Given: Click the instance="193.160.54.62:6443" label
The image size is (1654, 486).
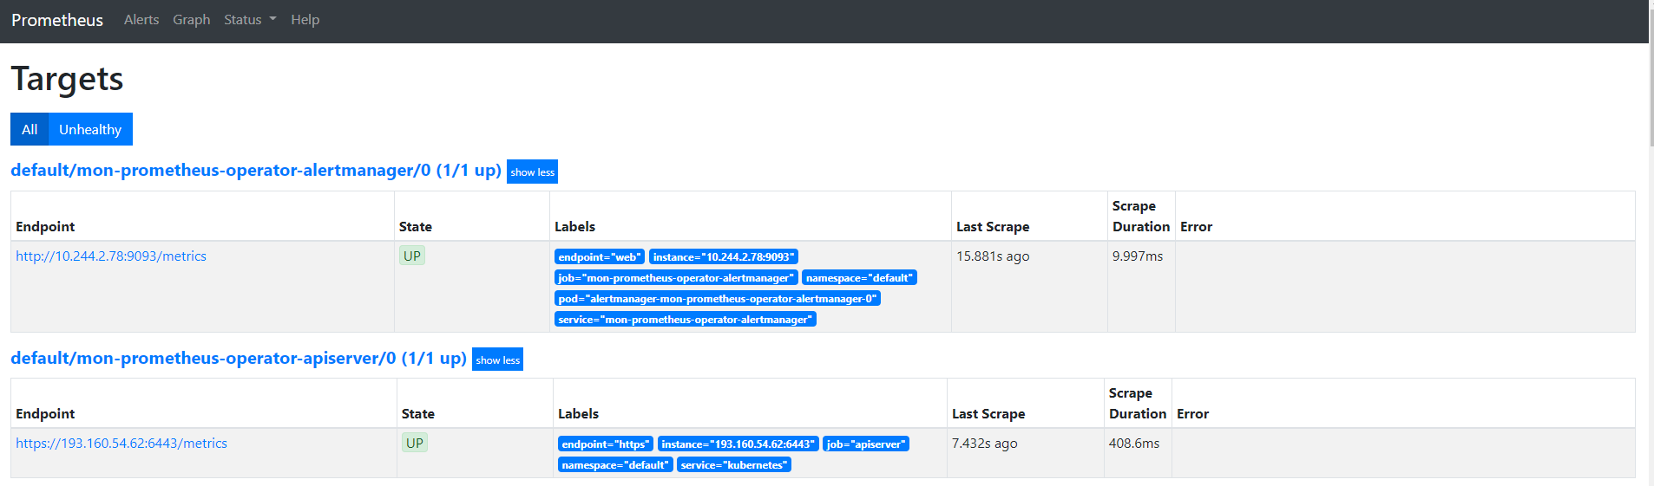Looking at the screenshot, I should pyautogui.click(x=738, y=444).
